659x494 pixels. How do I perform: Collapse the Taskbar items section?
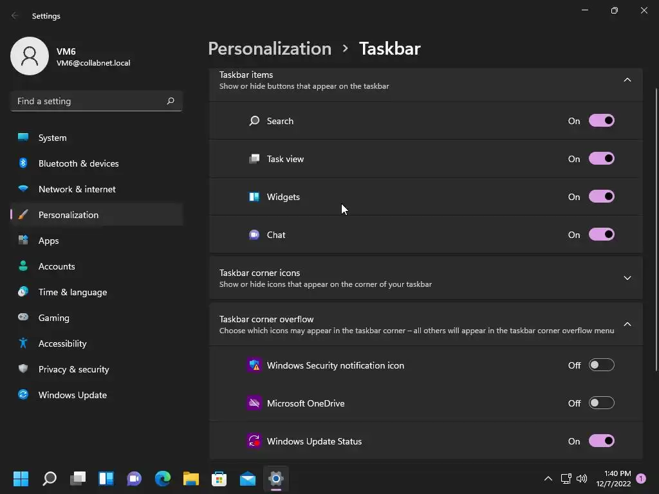coord(627,80)
